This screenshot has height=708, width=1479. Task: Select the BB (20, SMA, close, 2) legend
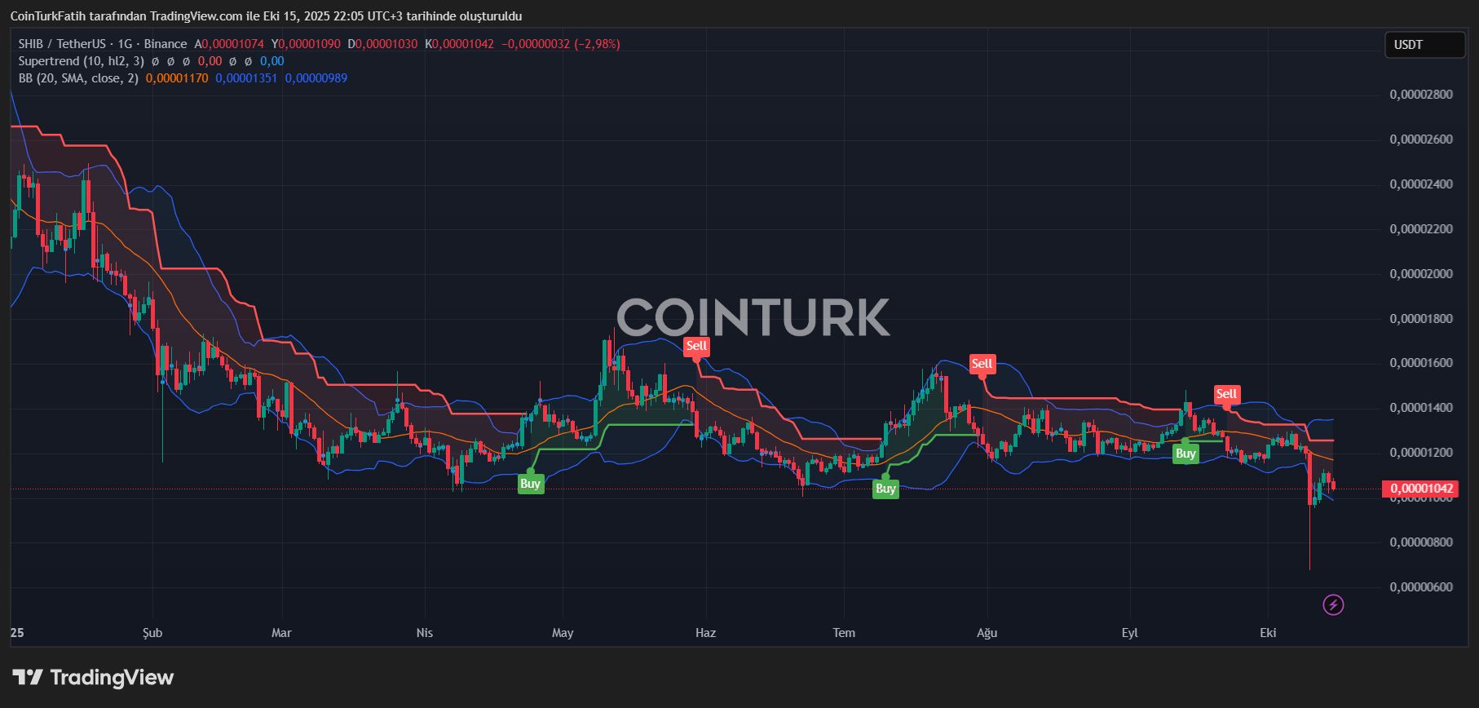(79, 78)
